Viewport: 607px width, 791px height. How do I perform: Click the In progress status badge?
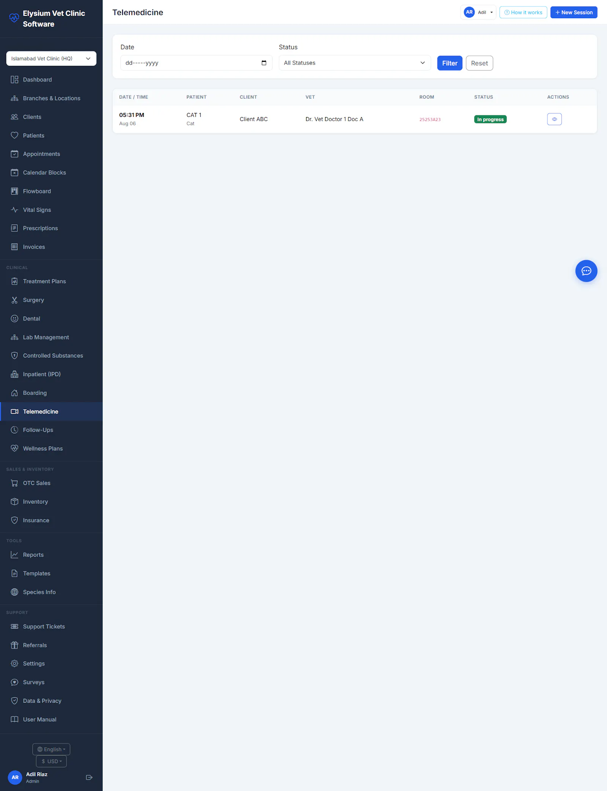[490, 120]
